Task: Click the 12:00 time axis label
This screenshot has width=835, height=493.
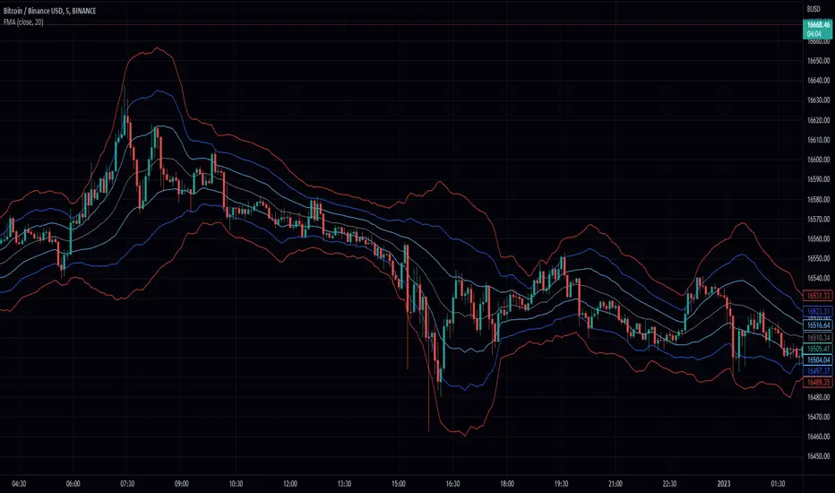Action: [x=290, y=484]
